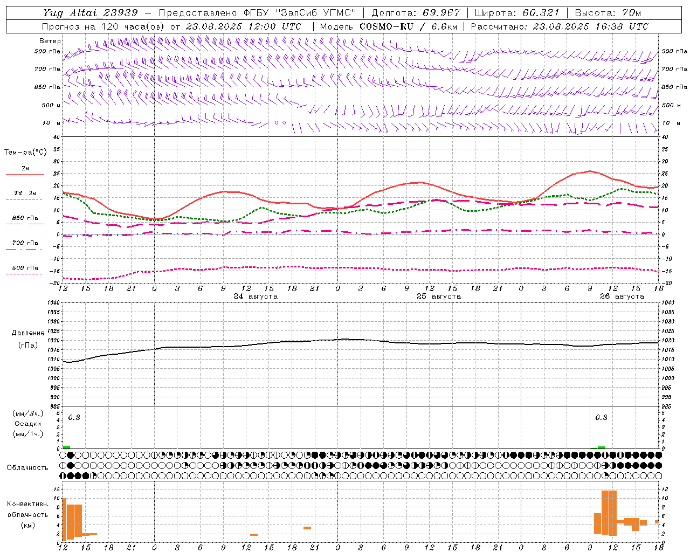
Task: Click the (мм/3ч.) unit label
Action: pyautogui.click(x=28, y=413)
